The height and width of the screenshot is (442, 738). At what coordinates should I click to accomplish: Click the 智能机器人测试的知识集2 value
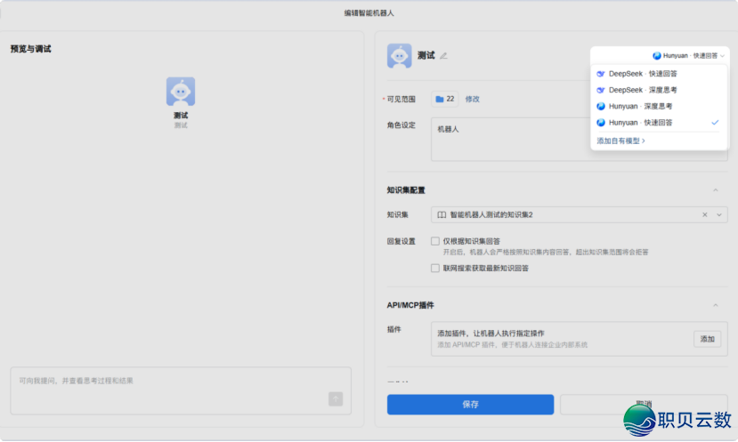coord(491,215)
